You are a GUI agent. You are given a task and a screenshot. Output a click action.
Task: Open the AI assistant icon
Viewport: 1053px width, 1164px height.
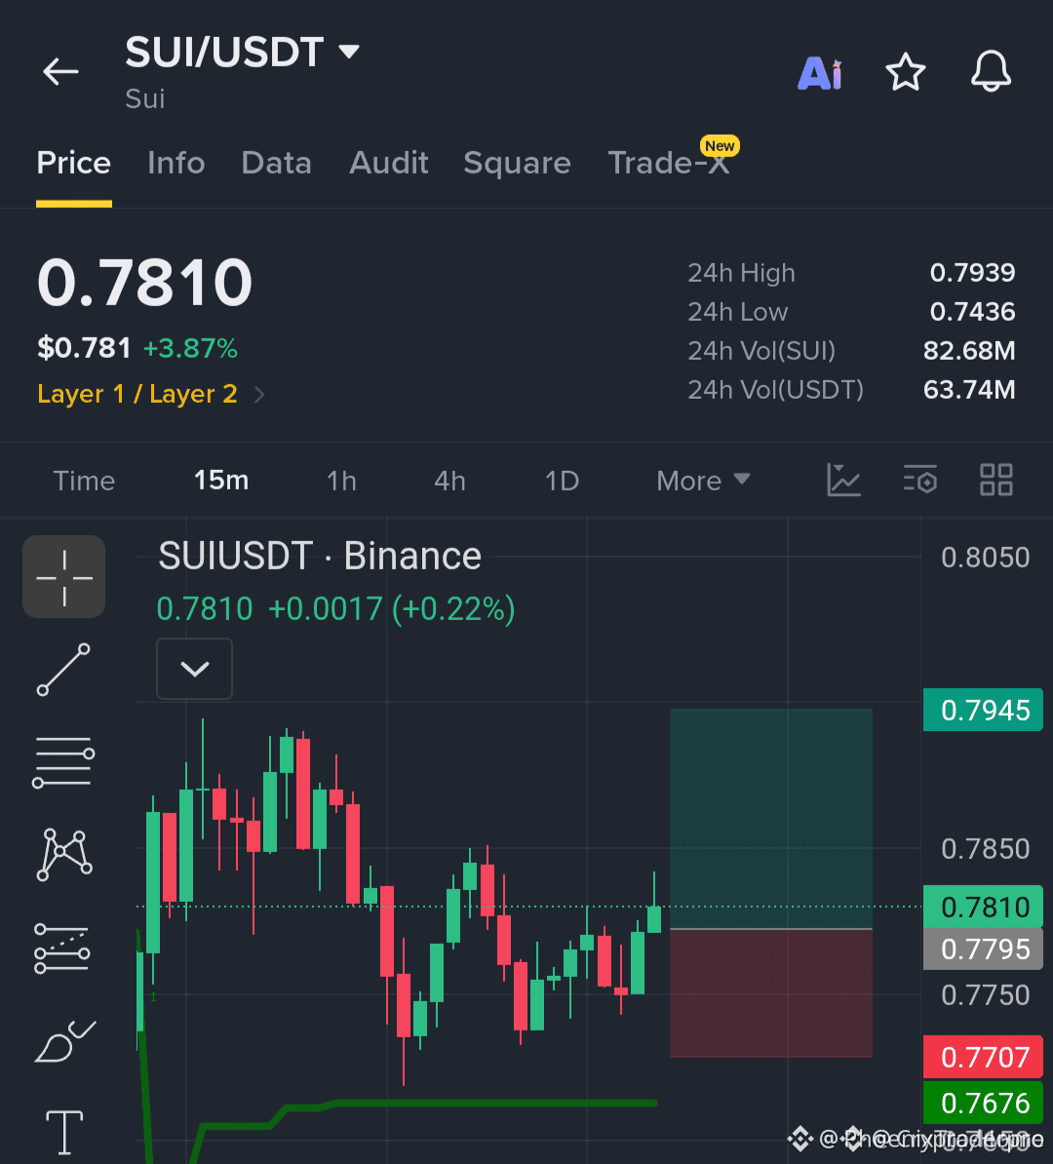(820, 73)
